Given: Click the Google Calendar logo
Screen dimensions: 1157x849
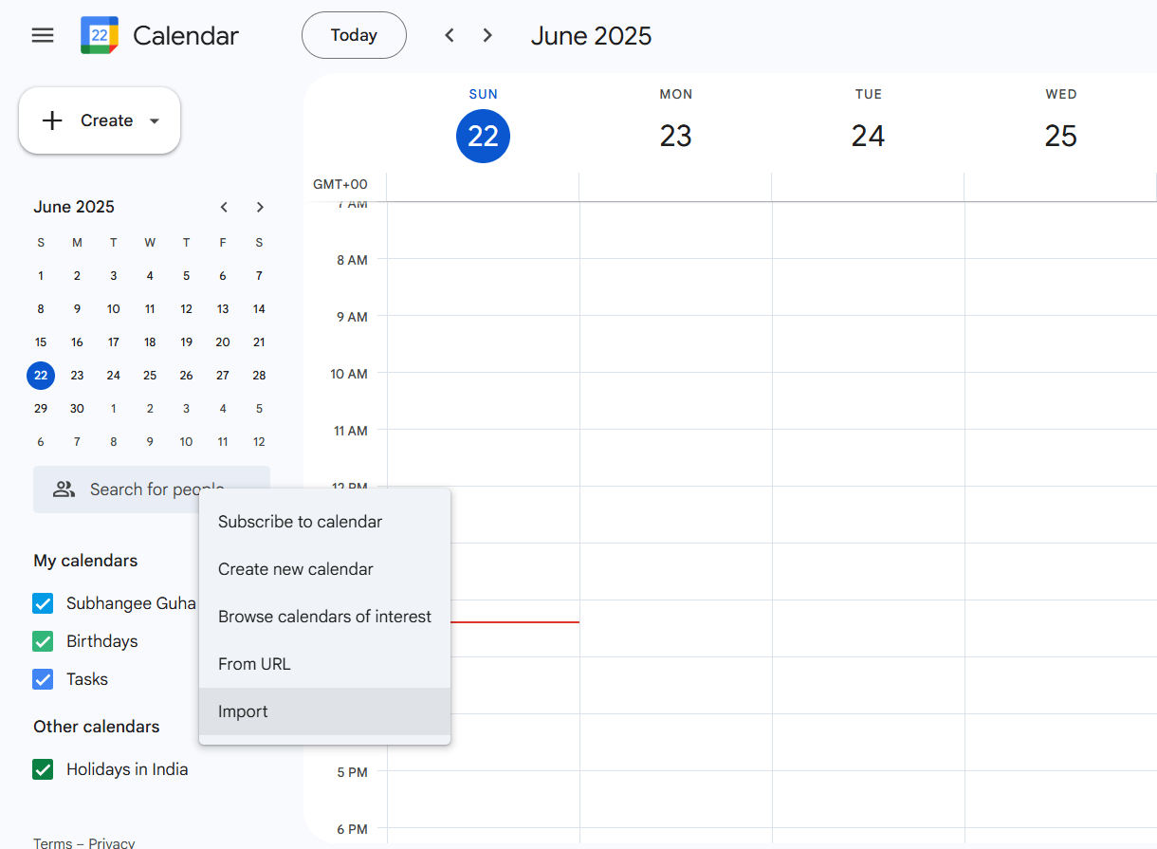Looking at the screenshot, I should (x=100, y=35).
